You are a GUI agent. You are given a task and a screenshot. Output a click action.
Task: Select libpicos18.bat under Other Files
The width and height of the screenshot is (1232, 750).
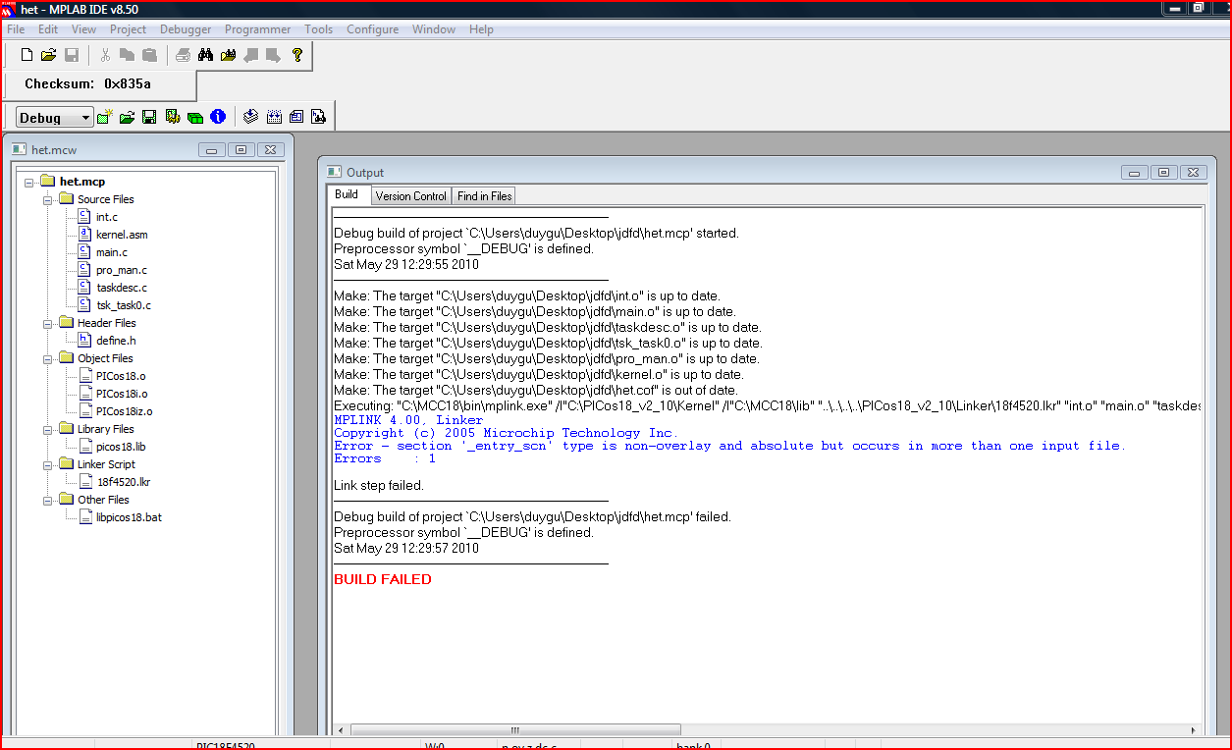(130, 517)
